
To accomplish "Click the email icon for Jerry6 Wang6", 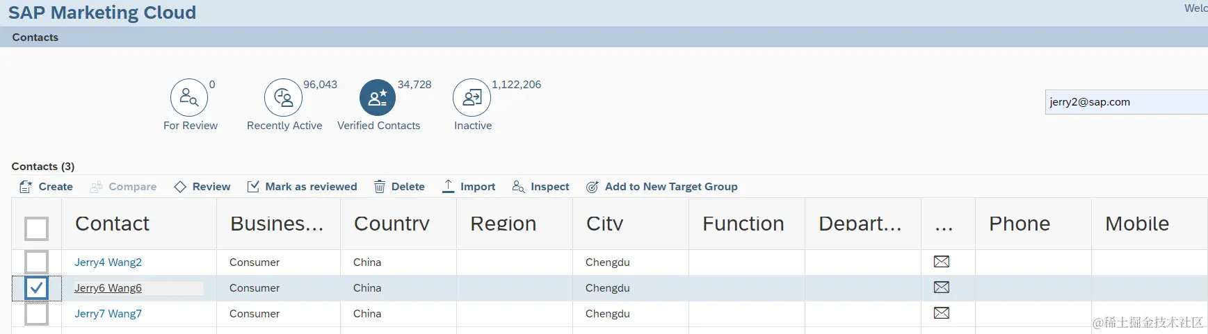I will tap(942, 287).
